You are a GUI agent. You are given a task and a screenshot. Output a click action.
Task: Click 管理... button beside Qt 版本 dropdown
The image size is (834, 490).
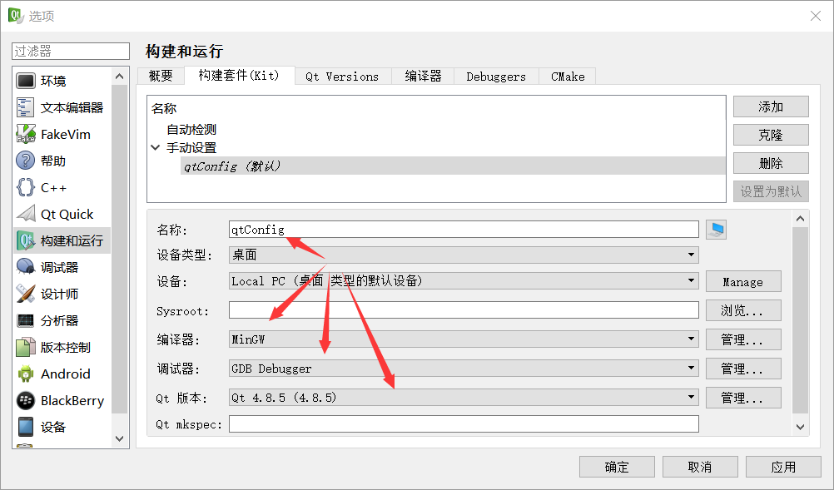pyautogui.click(x=743, y=398)
